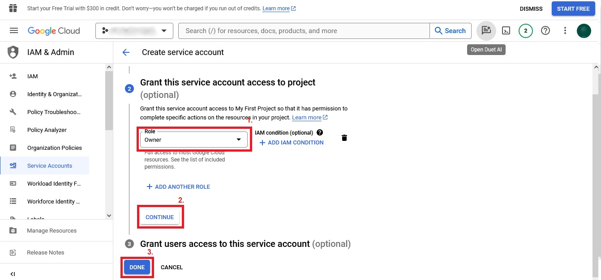Expand the Role dropdown showing Owner
The height and width of the screenshot is (280, 601).
[193, 140]
